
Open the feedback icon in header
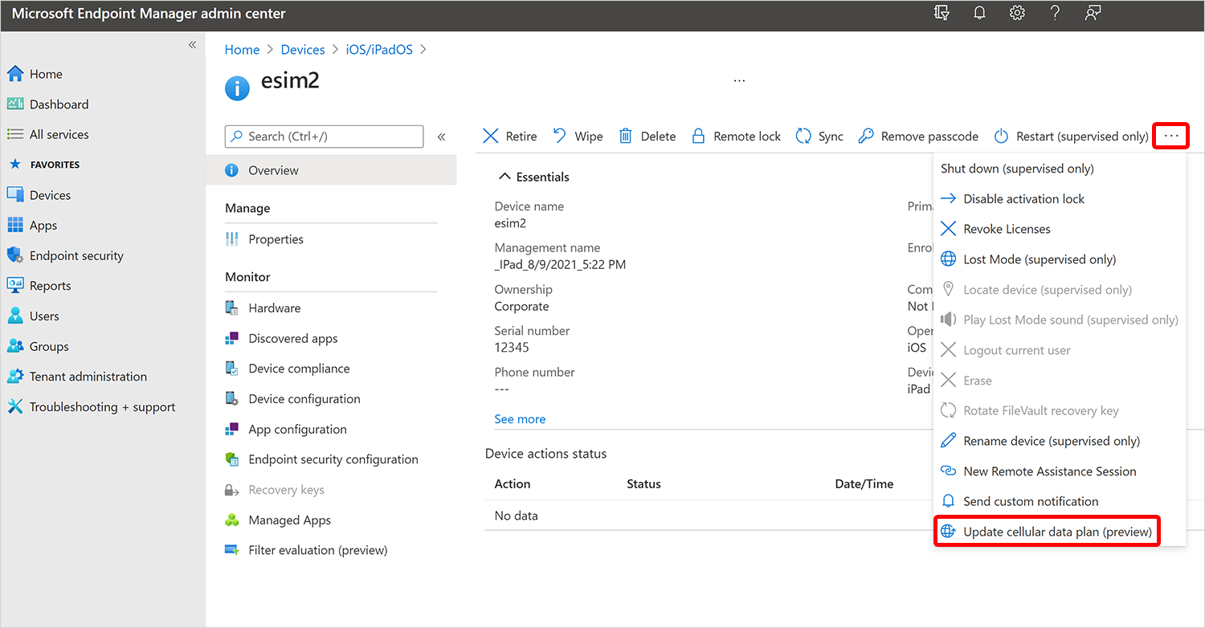click(1093, 13)
